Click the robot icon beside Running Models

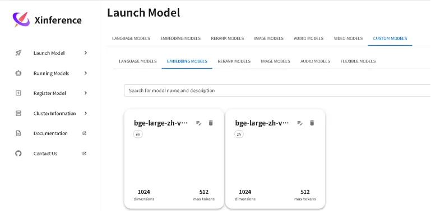pos(18,73)
